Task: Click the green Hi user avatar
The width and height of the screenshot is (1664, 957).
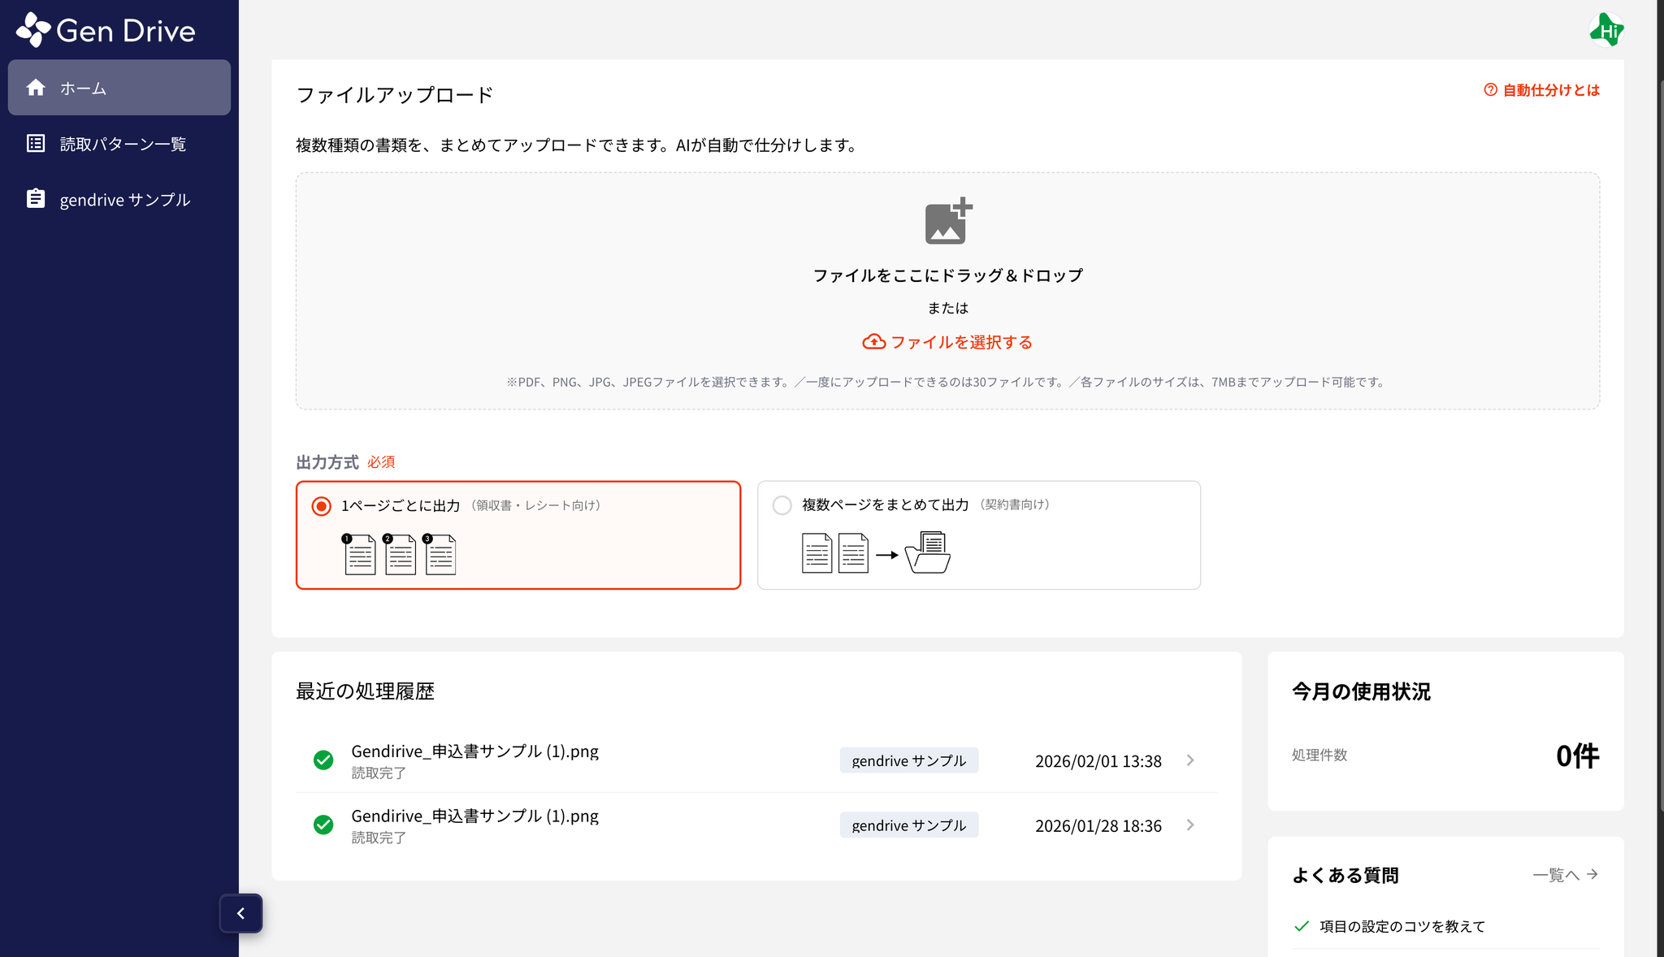Action: tap(1605, 31)
